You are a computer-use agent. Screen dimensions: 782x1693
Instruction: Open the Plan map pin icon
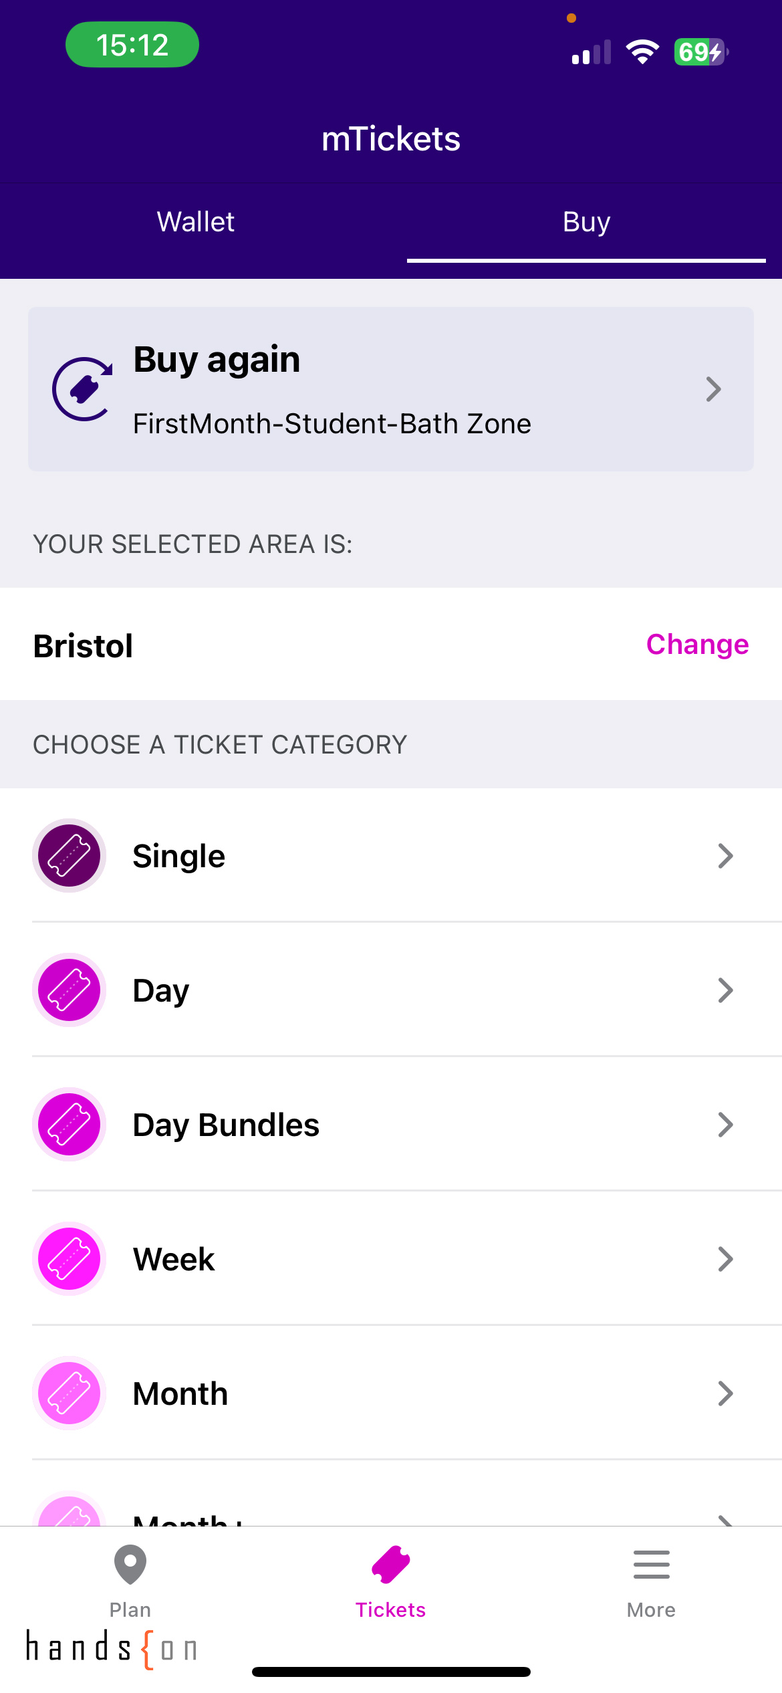click(x=130, y=1565)
